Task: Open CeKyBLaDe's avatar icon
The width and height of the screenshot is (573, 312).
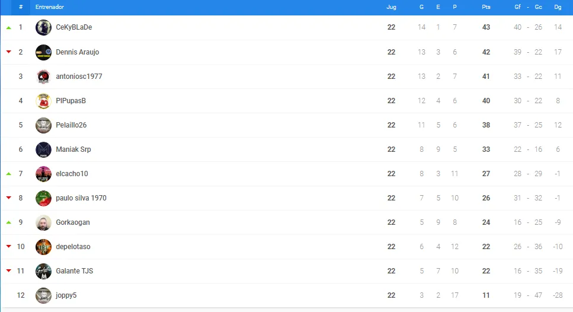Action: (x=43, y=27)
